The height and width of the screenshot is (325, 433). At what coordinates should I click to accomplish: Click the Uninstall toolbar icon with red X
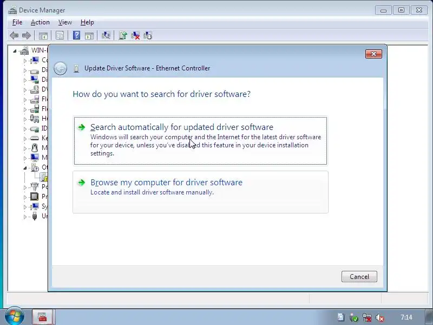coord(135,35)
